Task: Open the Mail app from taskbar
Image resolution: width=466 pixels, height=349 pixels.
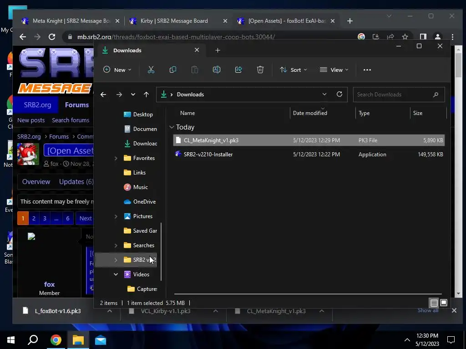Action: click(101, 340)
